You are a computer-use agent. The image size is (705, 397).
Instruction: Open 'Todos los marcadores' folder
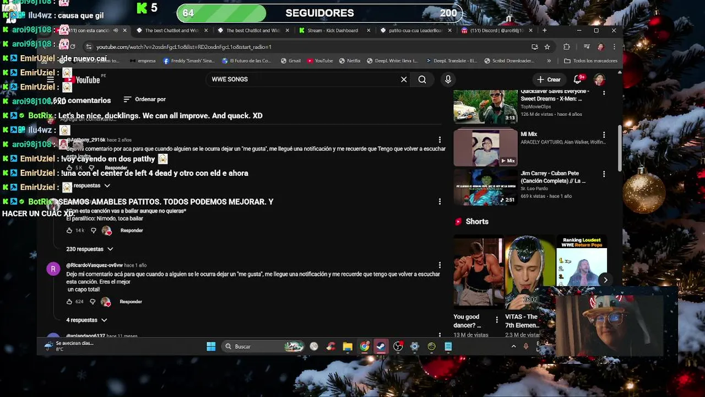[x=590, y=61]
